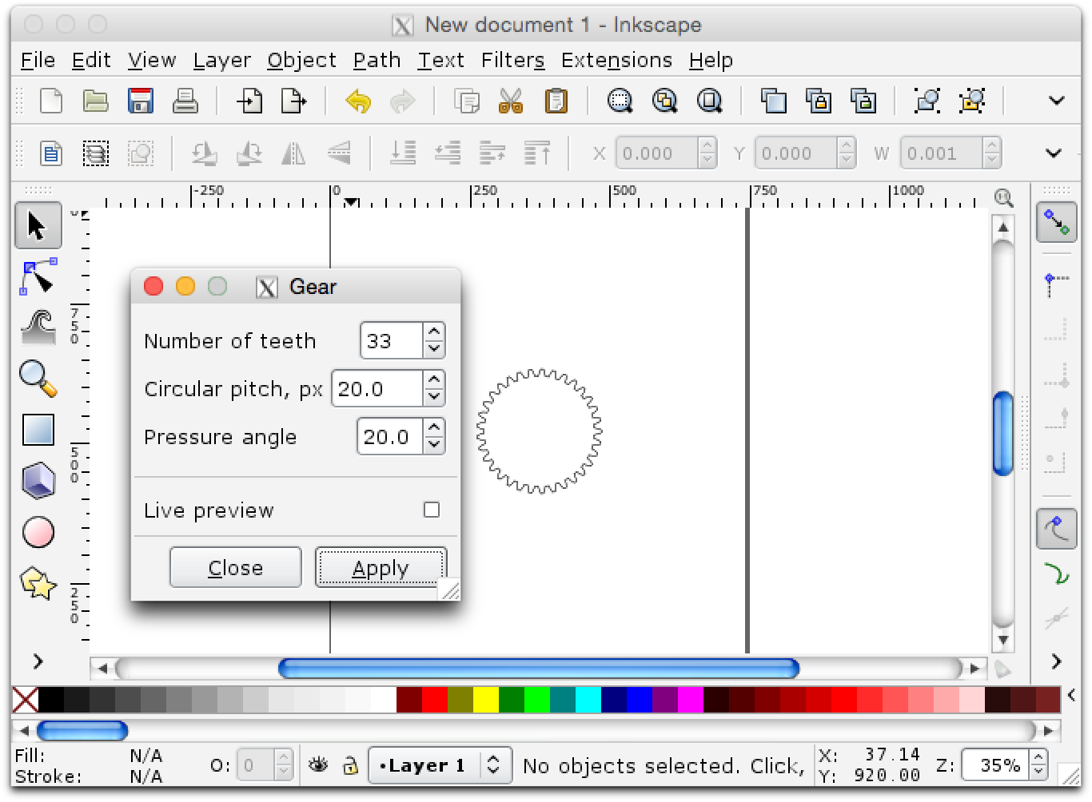
Task: Undo the last action
Action: 358,101
